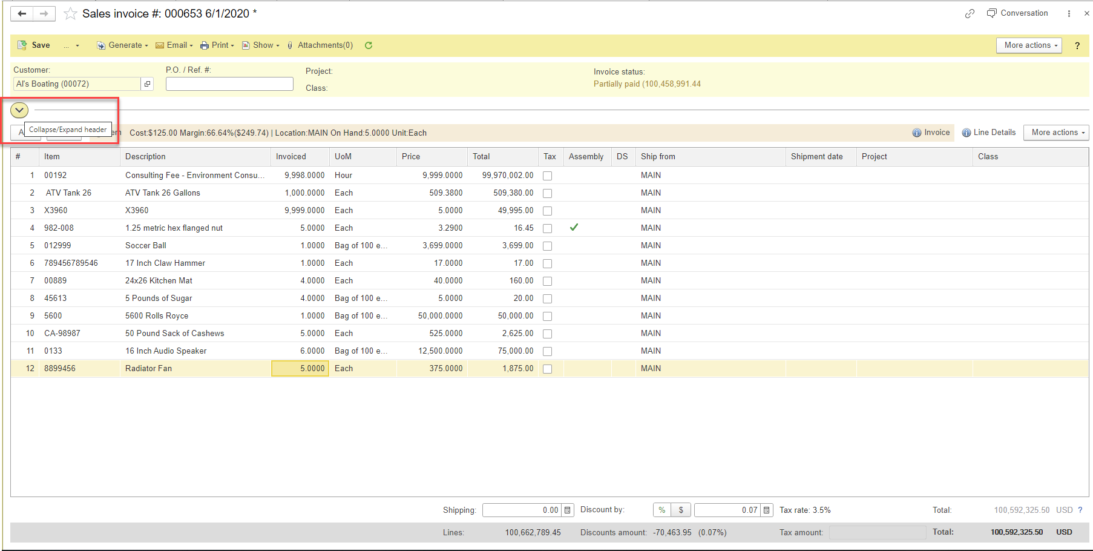Open the discount calculator icon
The image size is (1093, 551).
coord(767,510)
